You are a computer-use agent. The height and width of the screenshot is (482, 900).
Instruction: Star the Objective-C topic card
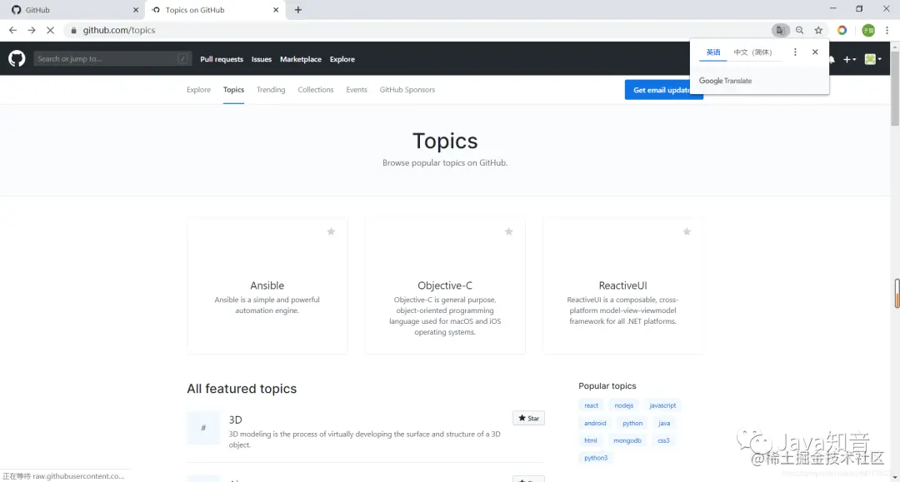point(508,231)
